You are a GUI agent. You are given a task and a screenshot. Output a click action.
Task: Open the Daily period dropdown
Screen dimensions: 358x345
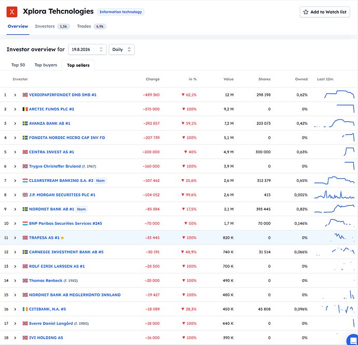[x=122, y=50]
